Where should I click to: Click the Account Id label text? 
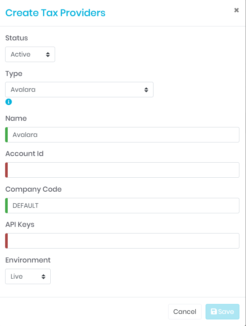[24, 154]
